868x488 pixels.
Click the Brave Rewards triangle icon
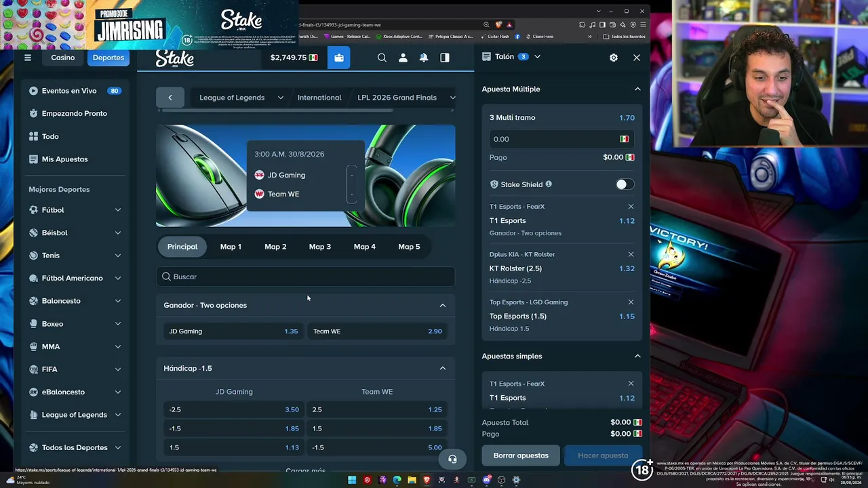[509, 25]
